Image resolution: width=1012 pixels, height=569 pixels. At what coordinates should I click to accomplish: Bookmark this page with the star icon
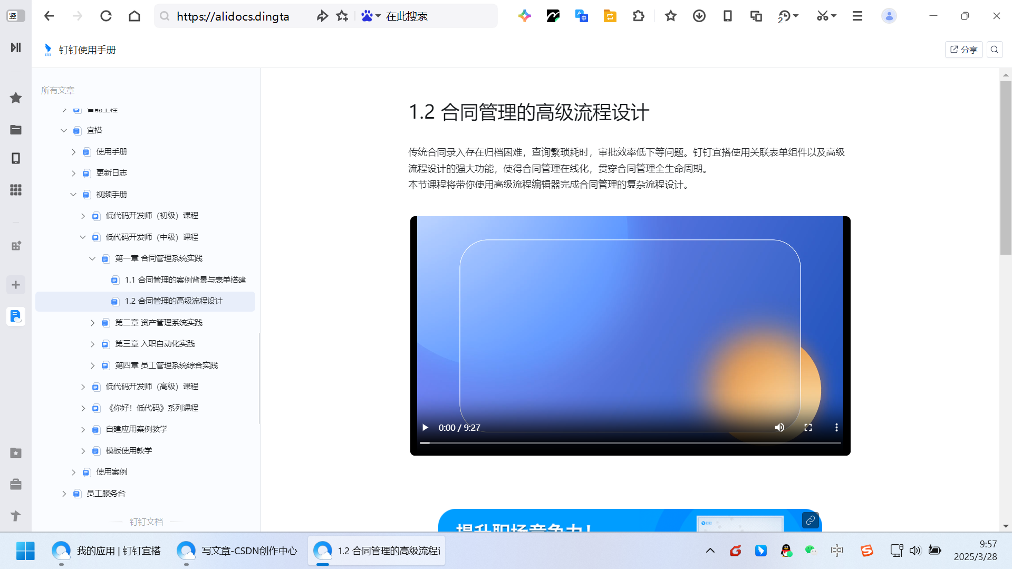[342, 16]
